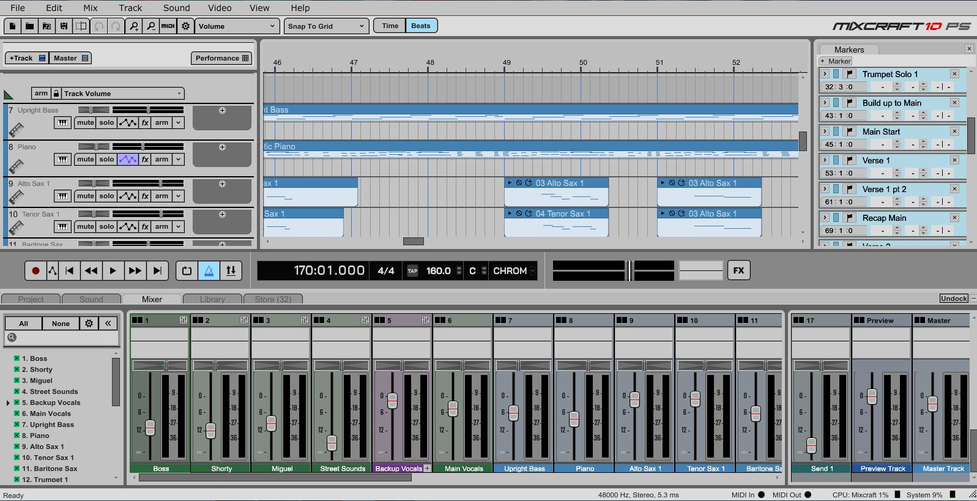
Task: Click the record button in the transport
Action: click(35, 270)
